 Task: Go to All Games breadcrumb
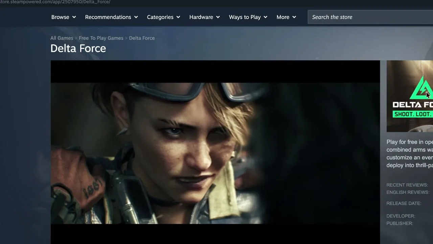coord(62,38)
